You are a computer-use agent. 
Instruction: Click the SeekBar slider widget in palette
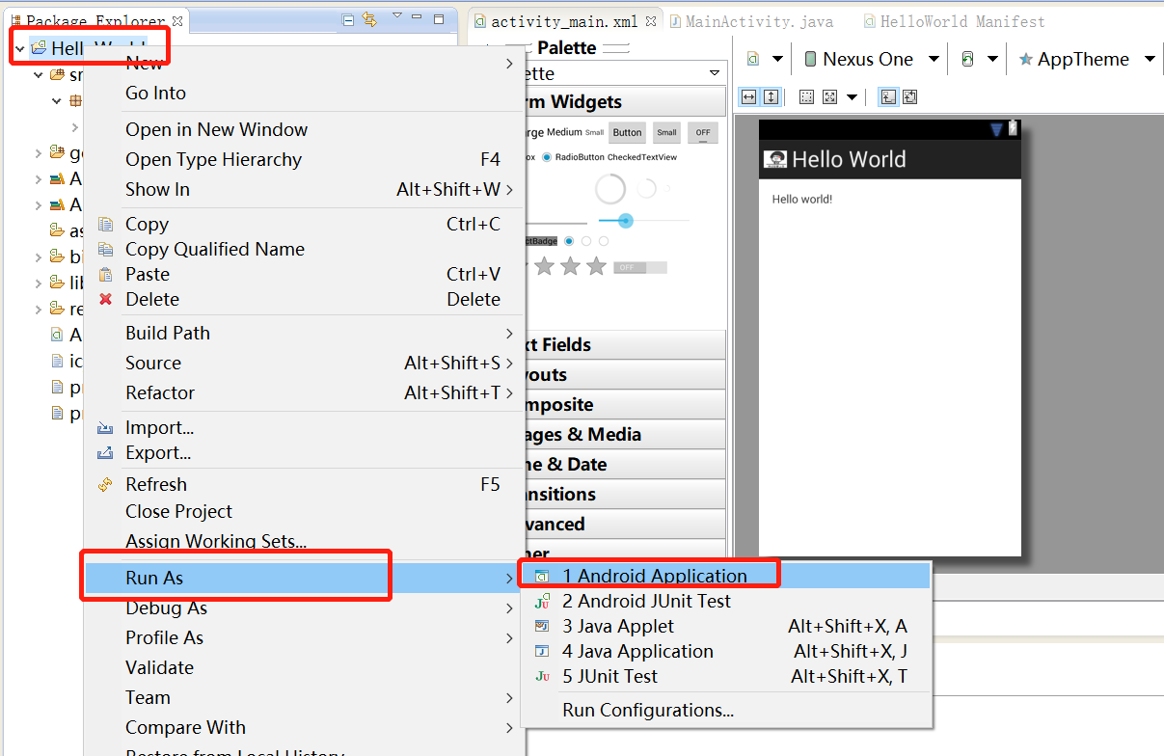pos(642,221)
